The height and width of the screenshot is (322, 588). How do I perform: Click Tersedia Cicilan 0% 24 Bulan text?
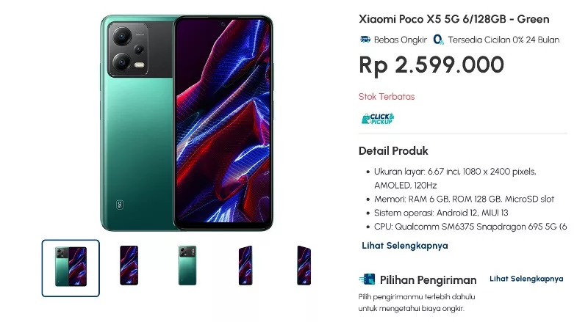[x=503, y=40]
